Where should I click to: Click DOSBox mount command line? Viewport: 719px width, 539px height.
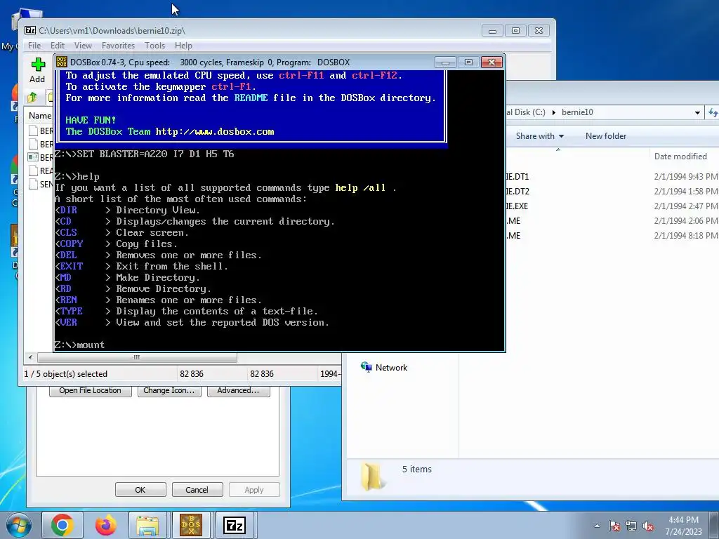coord(80,345)
